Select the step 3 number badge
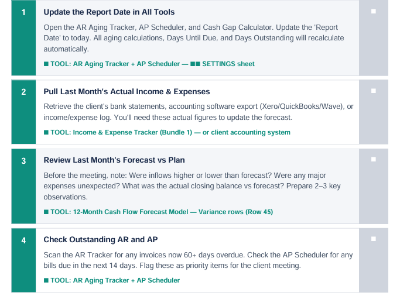This screenshot has height=296, width=400. click(x=23, y=160)
